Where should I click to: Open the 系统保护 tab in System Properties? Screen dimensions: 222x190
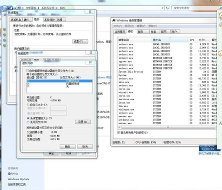49,20
